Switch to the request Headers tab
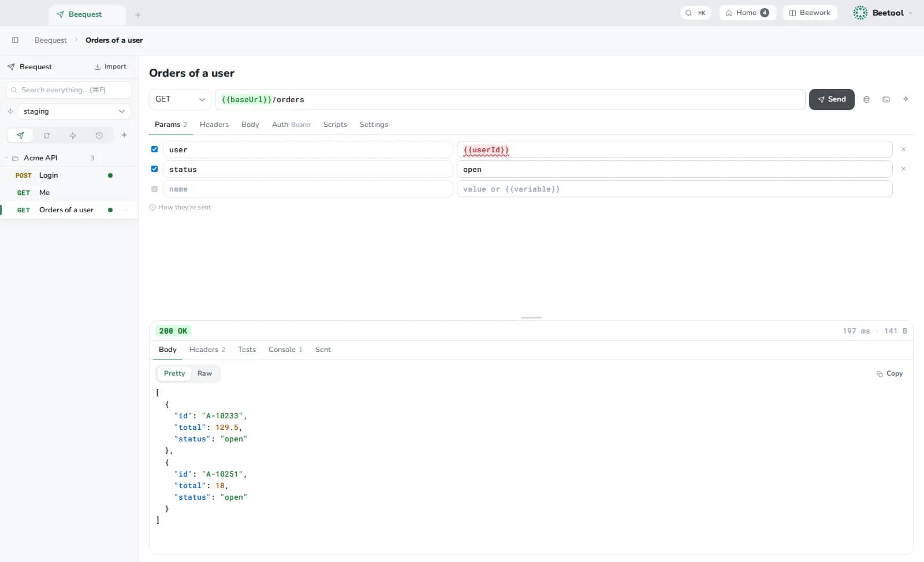This screenshot has height=562, width=924. pyautogui.click(x=214, y=125)
